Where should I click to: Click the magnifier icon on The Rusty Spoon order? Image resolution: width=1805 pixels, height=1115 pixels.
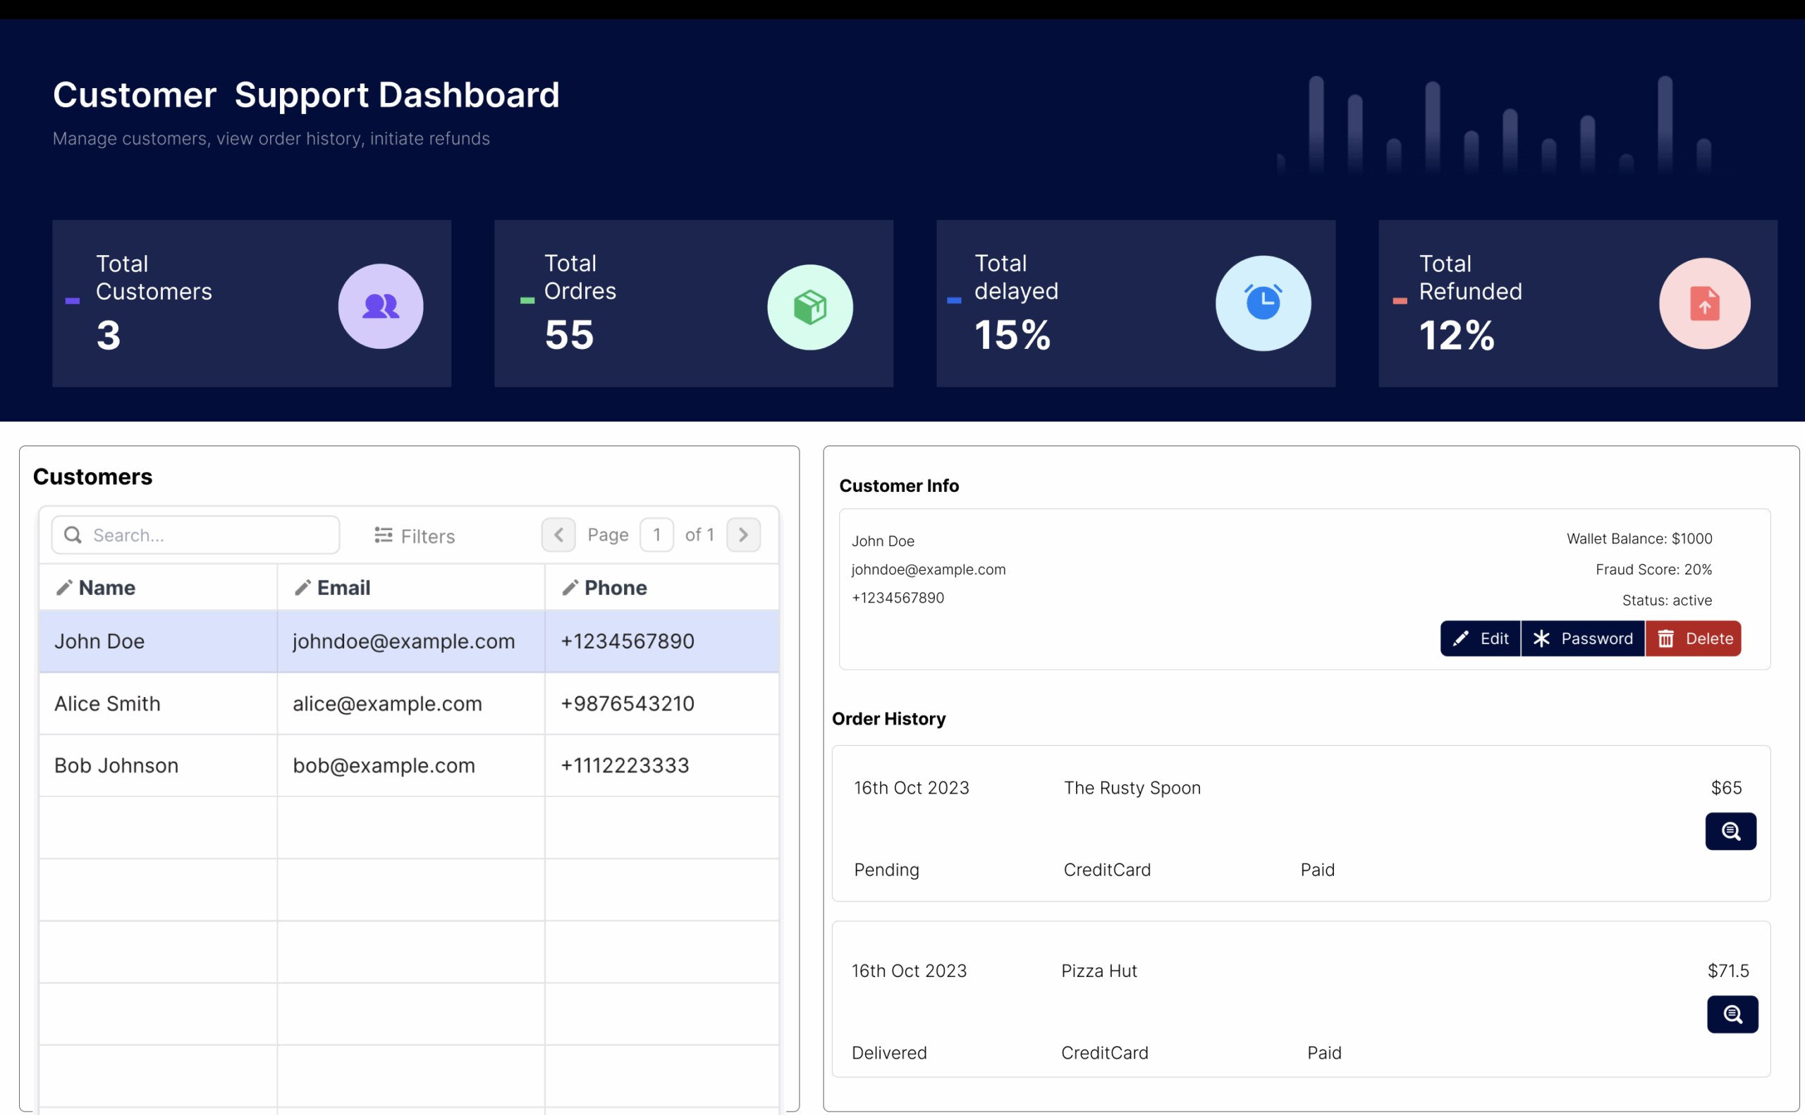(x=1730, y=831)
